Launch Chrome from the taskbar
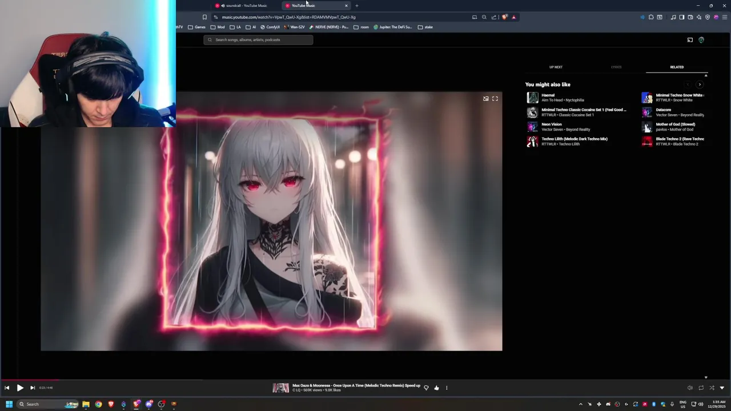Viewport: 731px width, 411px height. pos(98,404)
